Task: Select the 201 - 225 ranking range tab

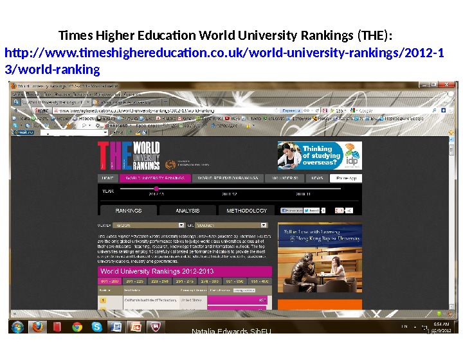Action: (134, 281)
